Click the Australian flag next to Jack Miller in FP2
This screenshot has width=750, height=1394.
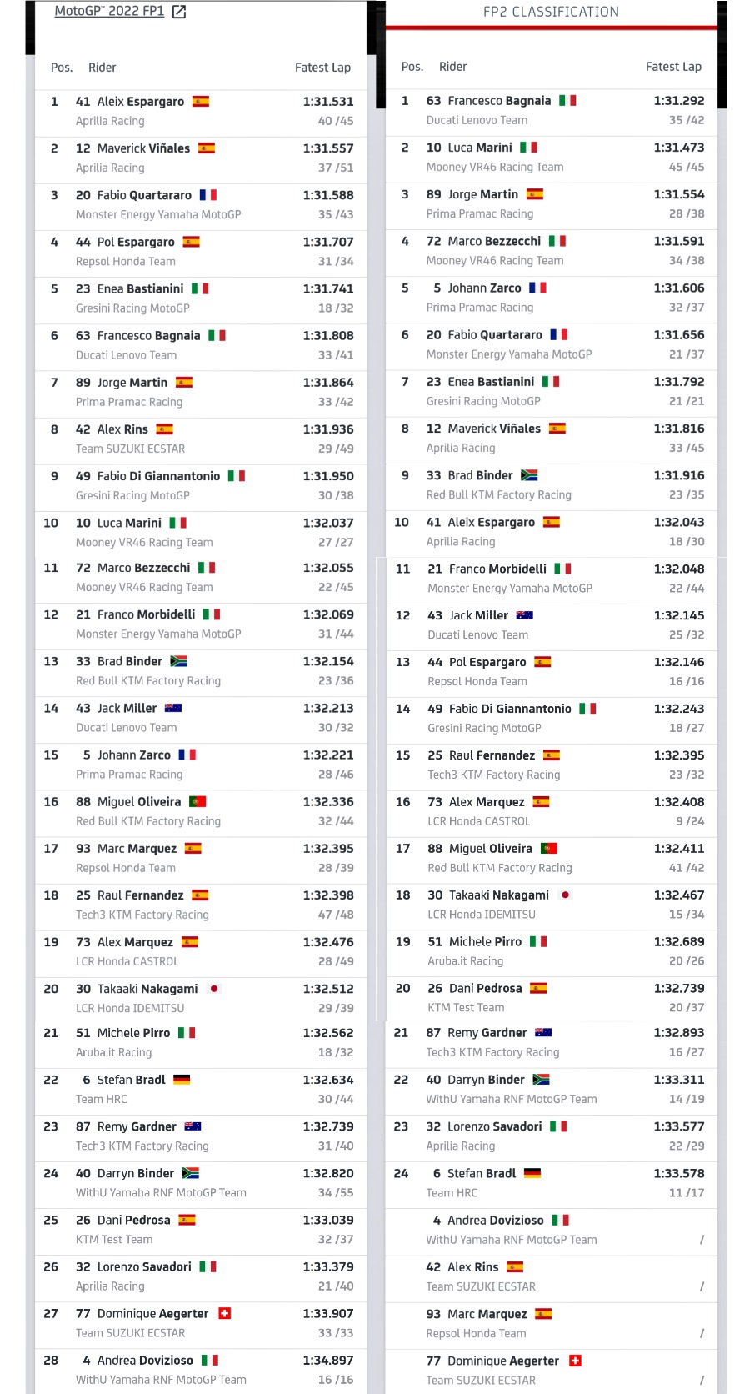point(525,615)
